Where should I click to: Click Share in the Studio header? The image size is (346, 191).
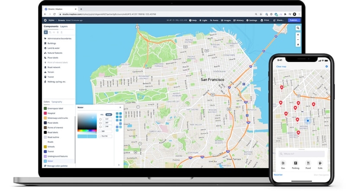(x=279, y=20)
